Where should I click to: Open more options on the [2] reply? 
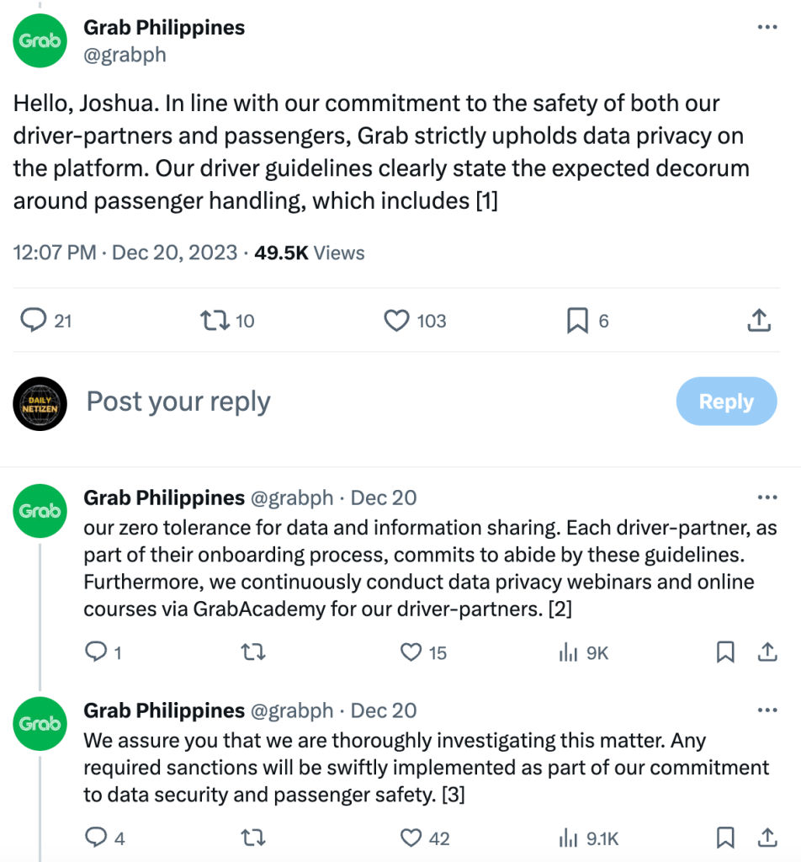coord(767,498)
